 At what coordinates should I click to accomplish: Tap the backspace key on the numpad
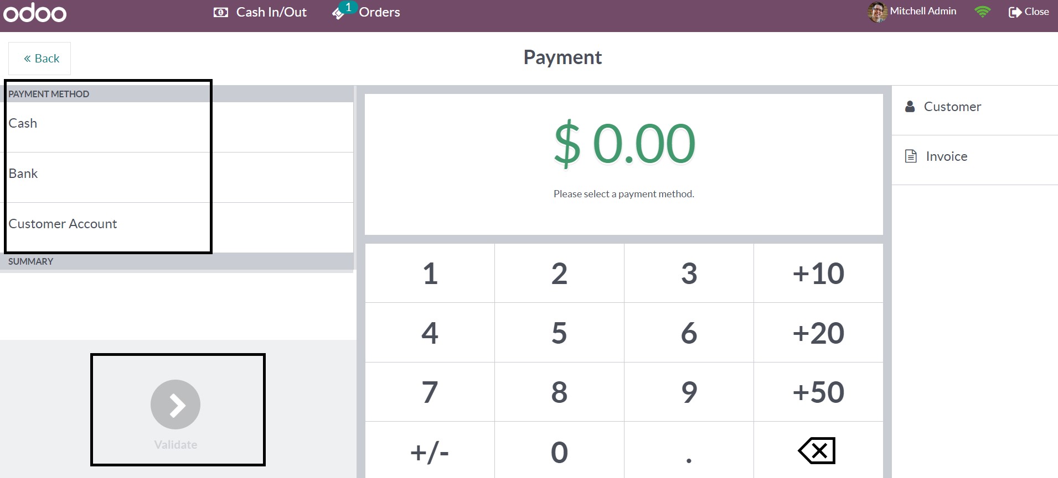[818, 451]
